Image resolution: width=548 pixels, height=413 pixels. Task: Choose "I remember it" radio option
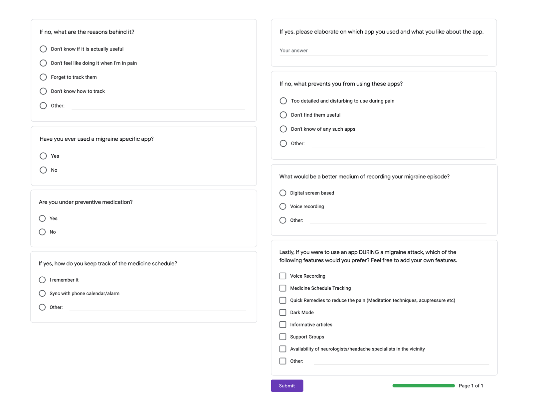click(42, 280)
